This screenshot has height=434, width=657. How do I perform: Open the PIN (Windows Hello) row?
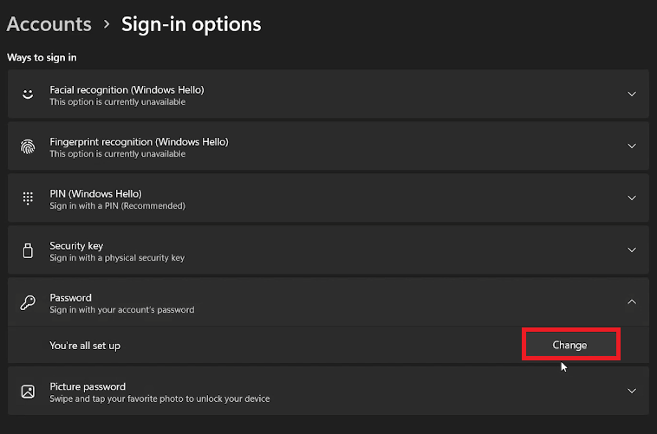(x=95, y=194)
